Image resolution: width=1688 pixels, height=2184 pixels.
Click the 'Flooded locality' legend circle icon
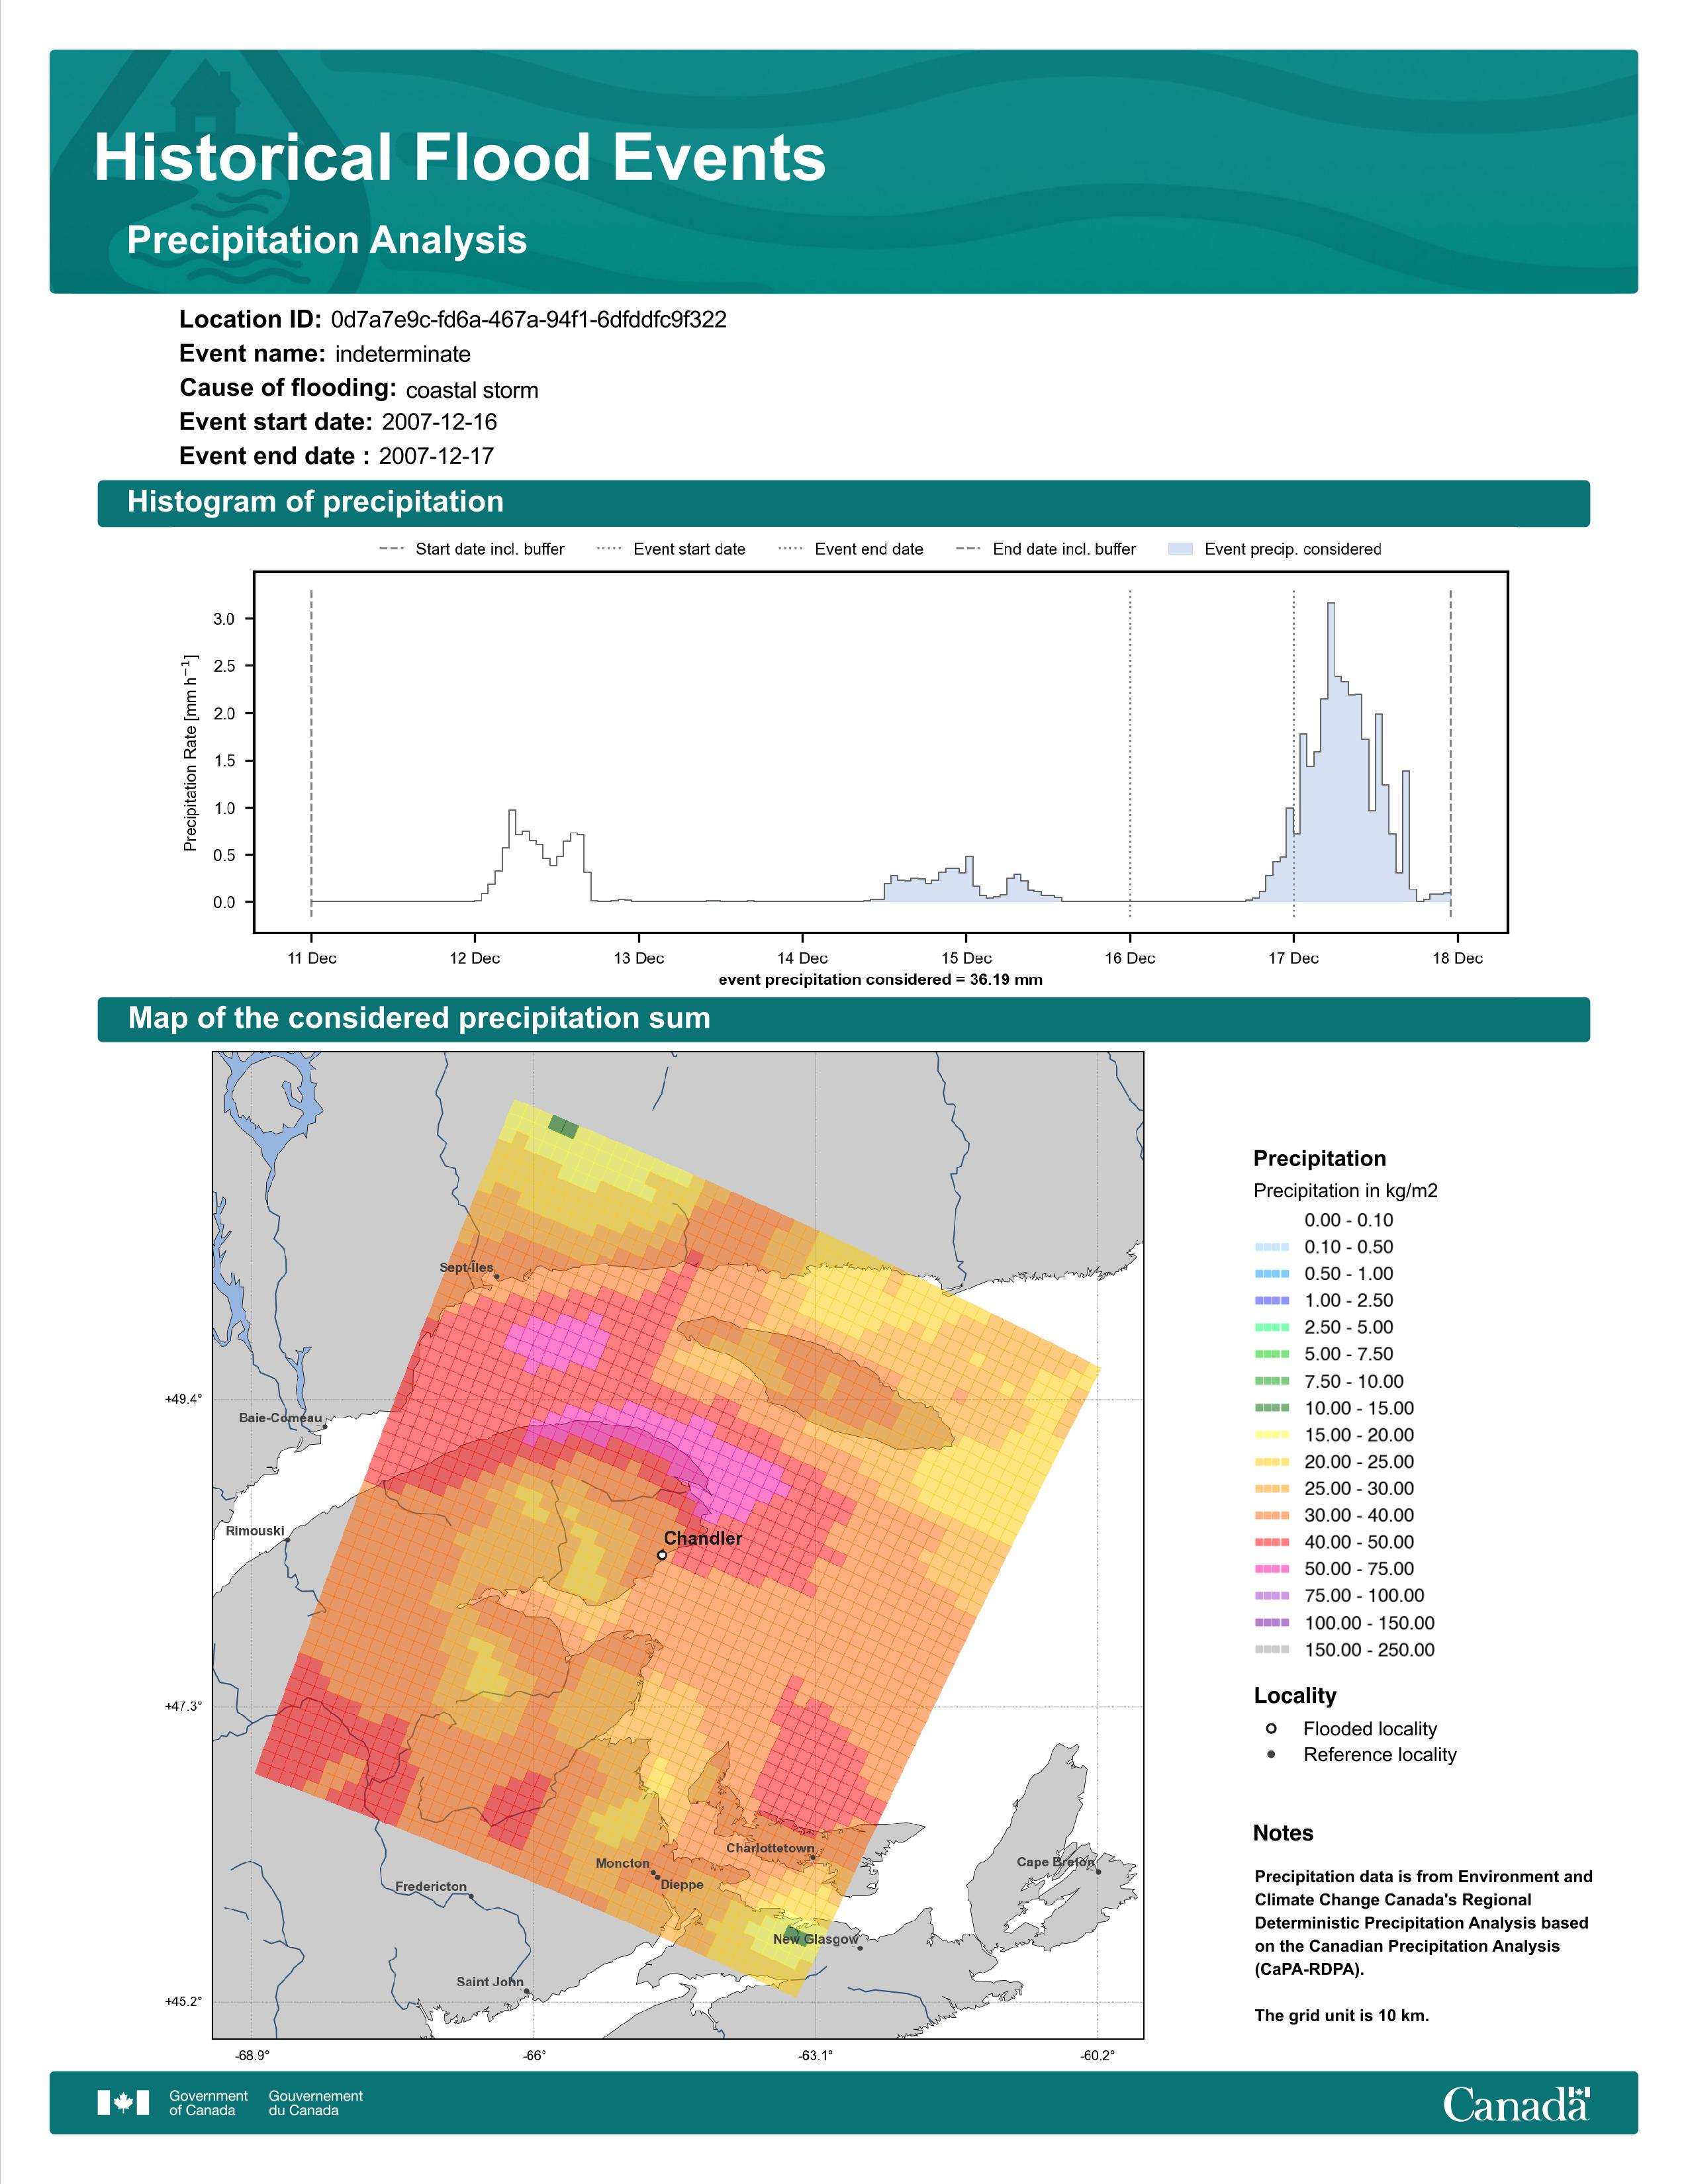pyautogui.click(x=1271, y=1729)
